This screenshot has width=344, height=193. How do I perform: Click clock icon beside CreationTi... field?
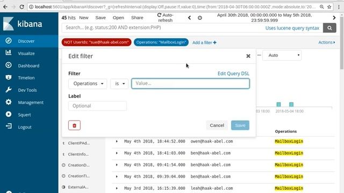(x=63, y=176)
